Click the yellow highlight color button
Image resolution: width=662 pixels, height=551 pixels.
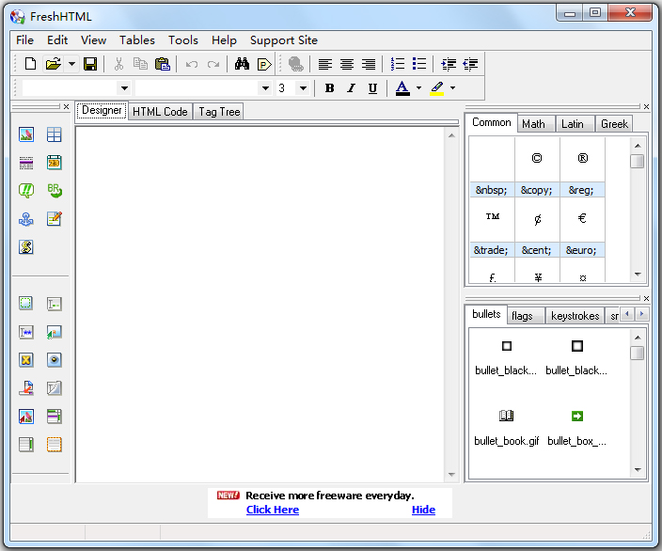[x=437, y=88]
